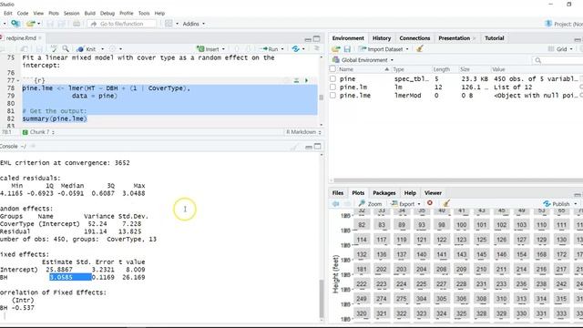Click the workspace panes grid icon
The height and width of the screenshot is (328, 583).
pos(169,24)
